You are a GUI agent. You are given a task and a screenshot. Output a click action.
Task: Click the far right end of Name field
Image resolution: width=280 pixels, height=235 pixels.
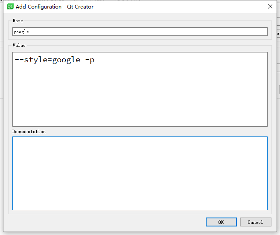tap(265, 32)
